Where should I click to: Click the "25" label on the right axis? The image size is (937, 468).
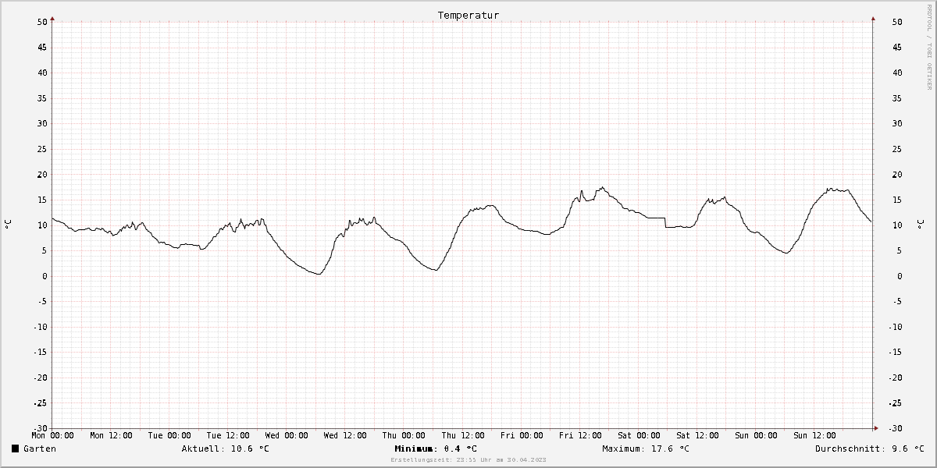[x=897, y=149]
